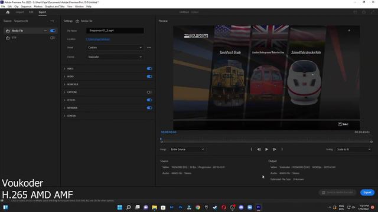Open the Scaling dropdown showing Scale to fit

(354, 149)
